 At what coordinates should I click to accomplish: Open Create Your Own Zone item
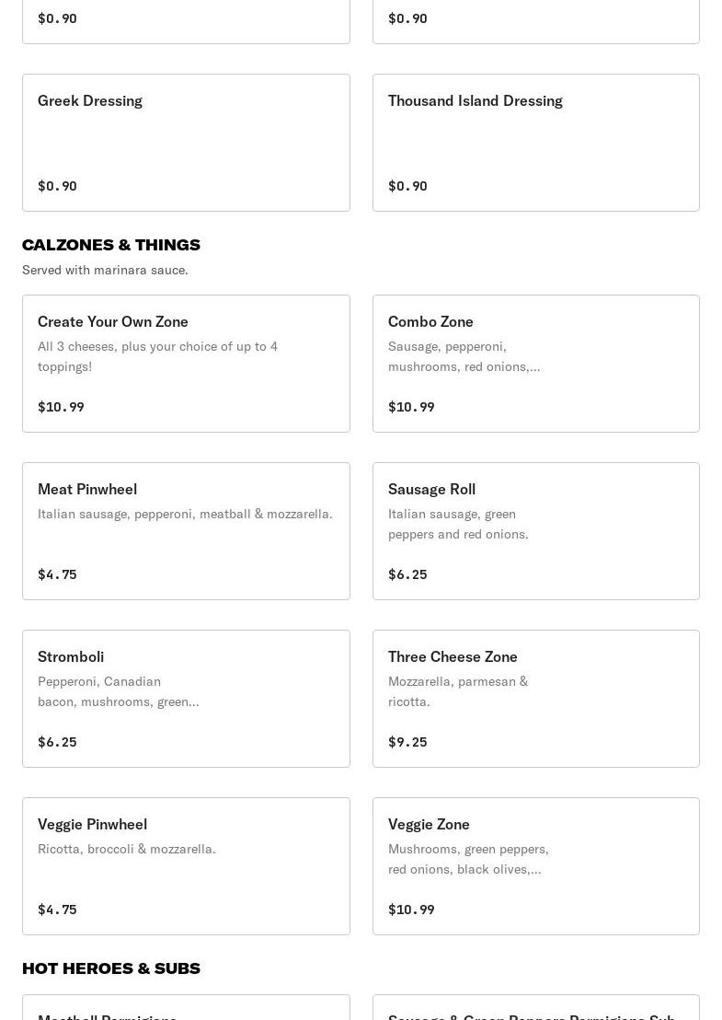[x=186, y=364]
